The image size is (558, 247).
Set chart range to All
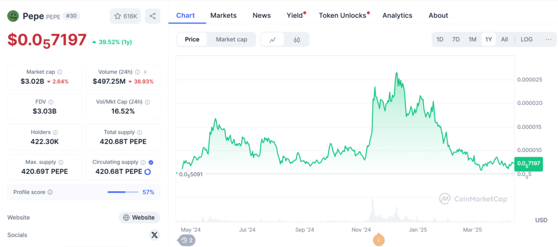point(504,40)
